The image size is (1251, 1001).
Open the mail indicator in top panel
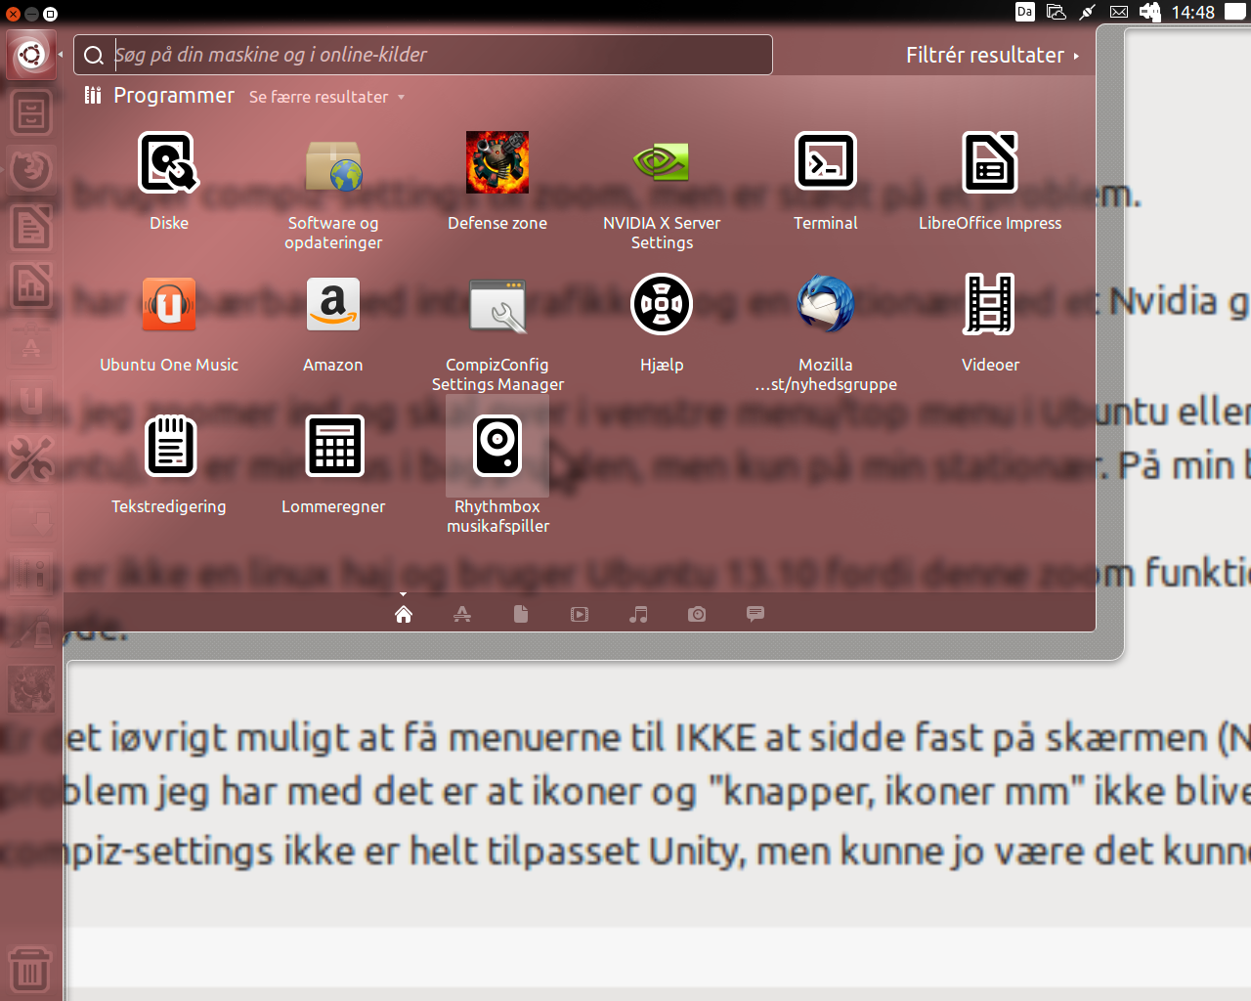[x=1119, y=12]
